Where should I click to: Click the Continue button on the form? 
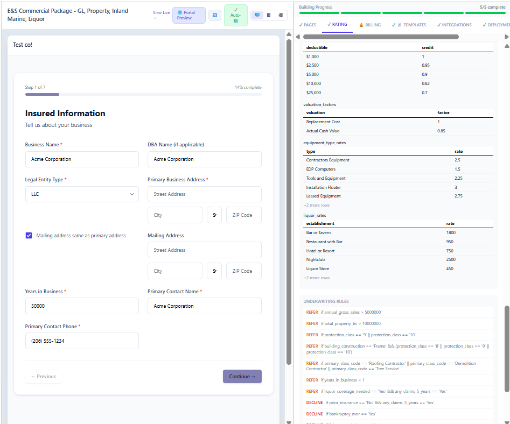click(x=242, y=376)
